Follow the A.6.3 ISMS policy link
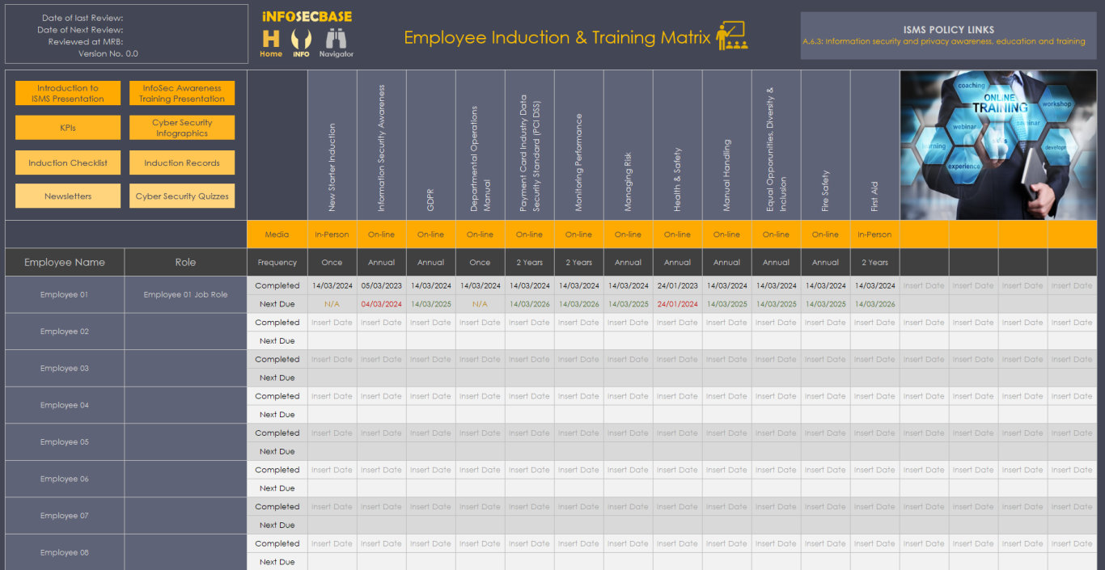 pyautogui.click(x=944, y=41)
